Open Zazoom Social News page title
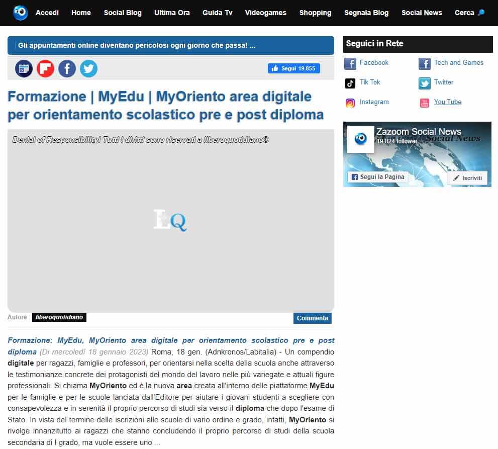This screenshot has width=498, height=449. 419,132
